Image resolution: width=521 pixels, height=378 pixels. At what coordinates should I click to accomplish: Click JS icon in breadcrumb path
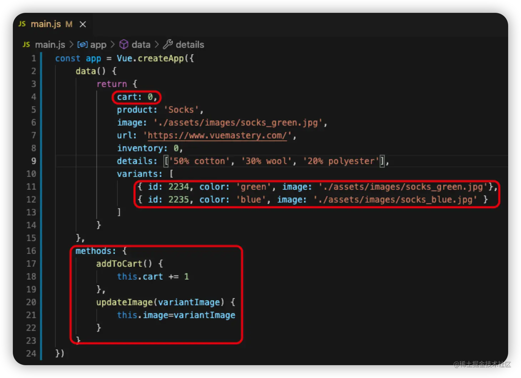26,45
